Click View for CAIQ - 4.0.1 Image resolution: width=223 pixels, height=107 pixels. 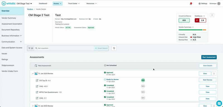point(208,86)
